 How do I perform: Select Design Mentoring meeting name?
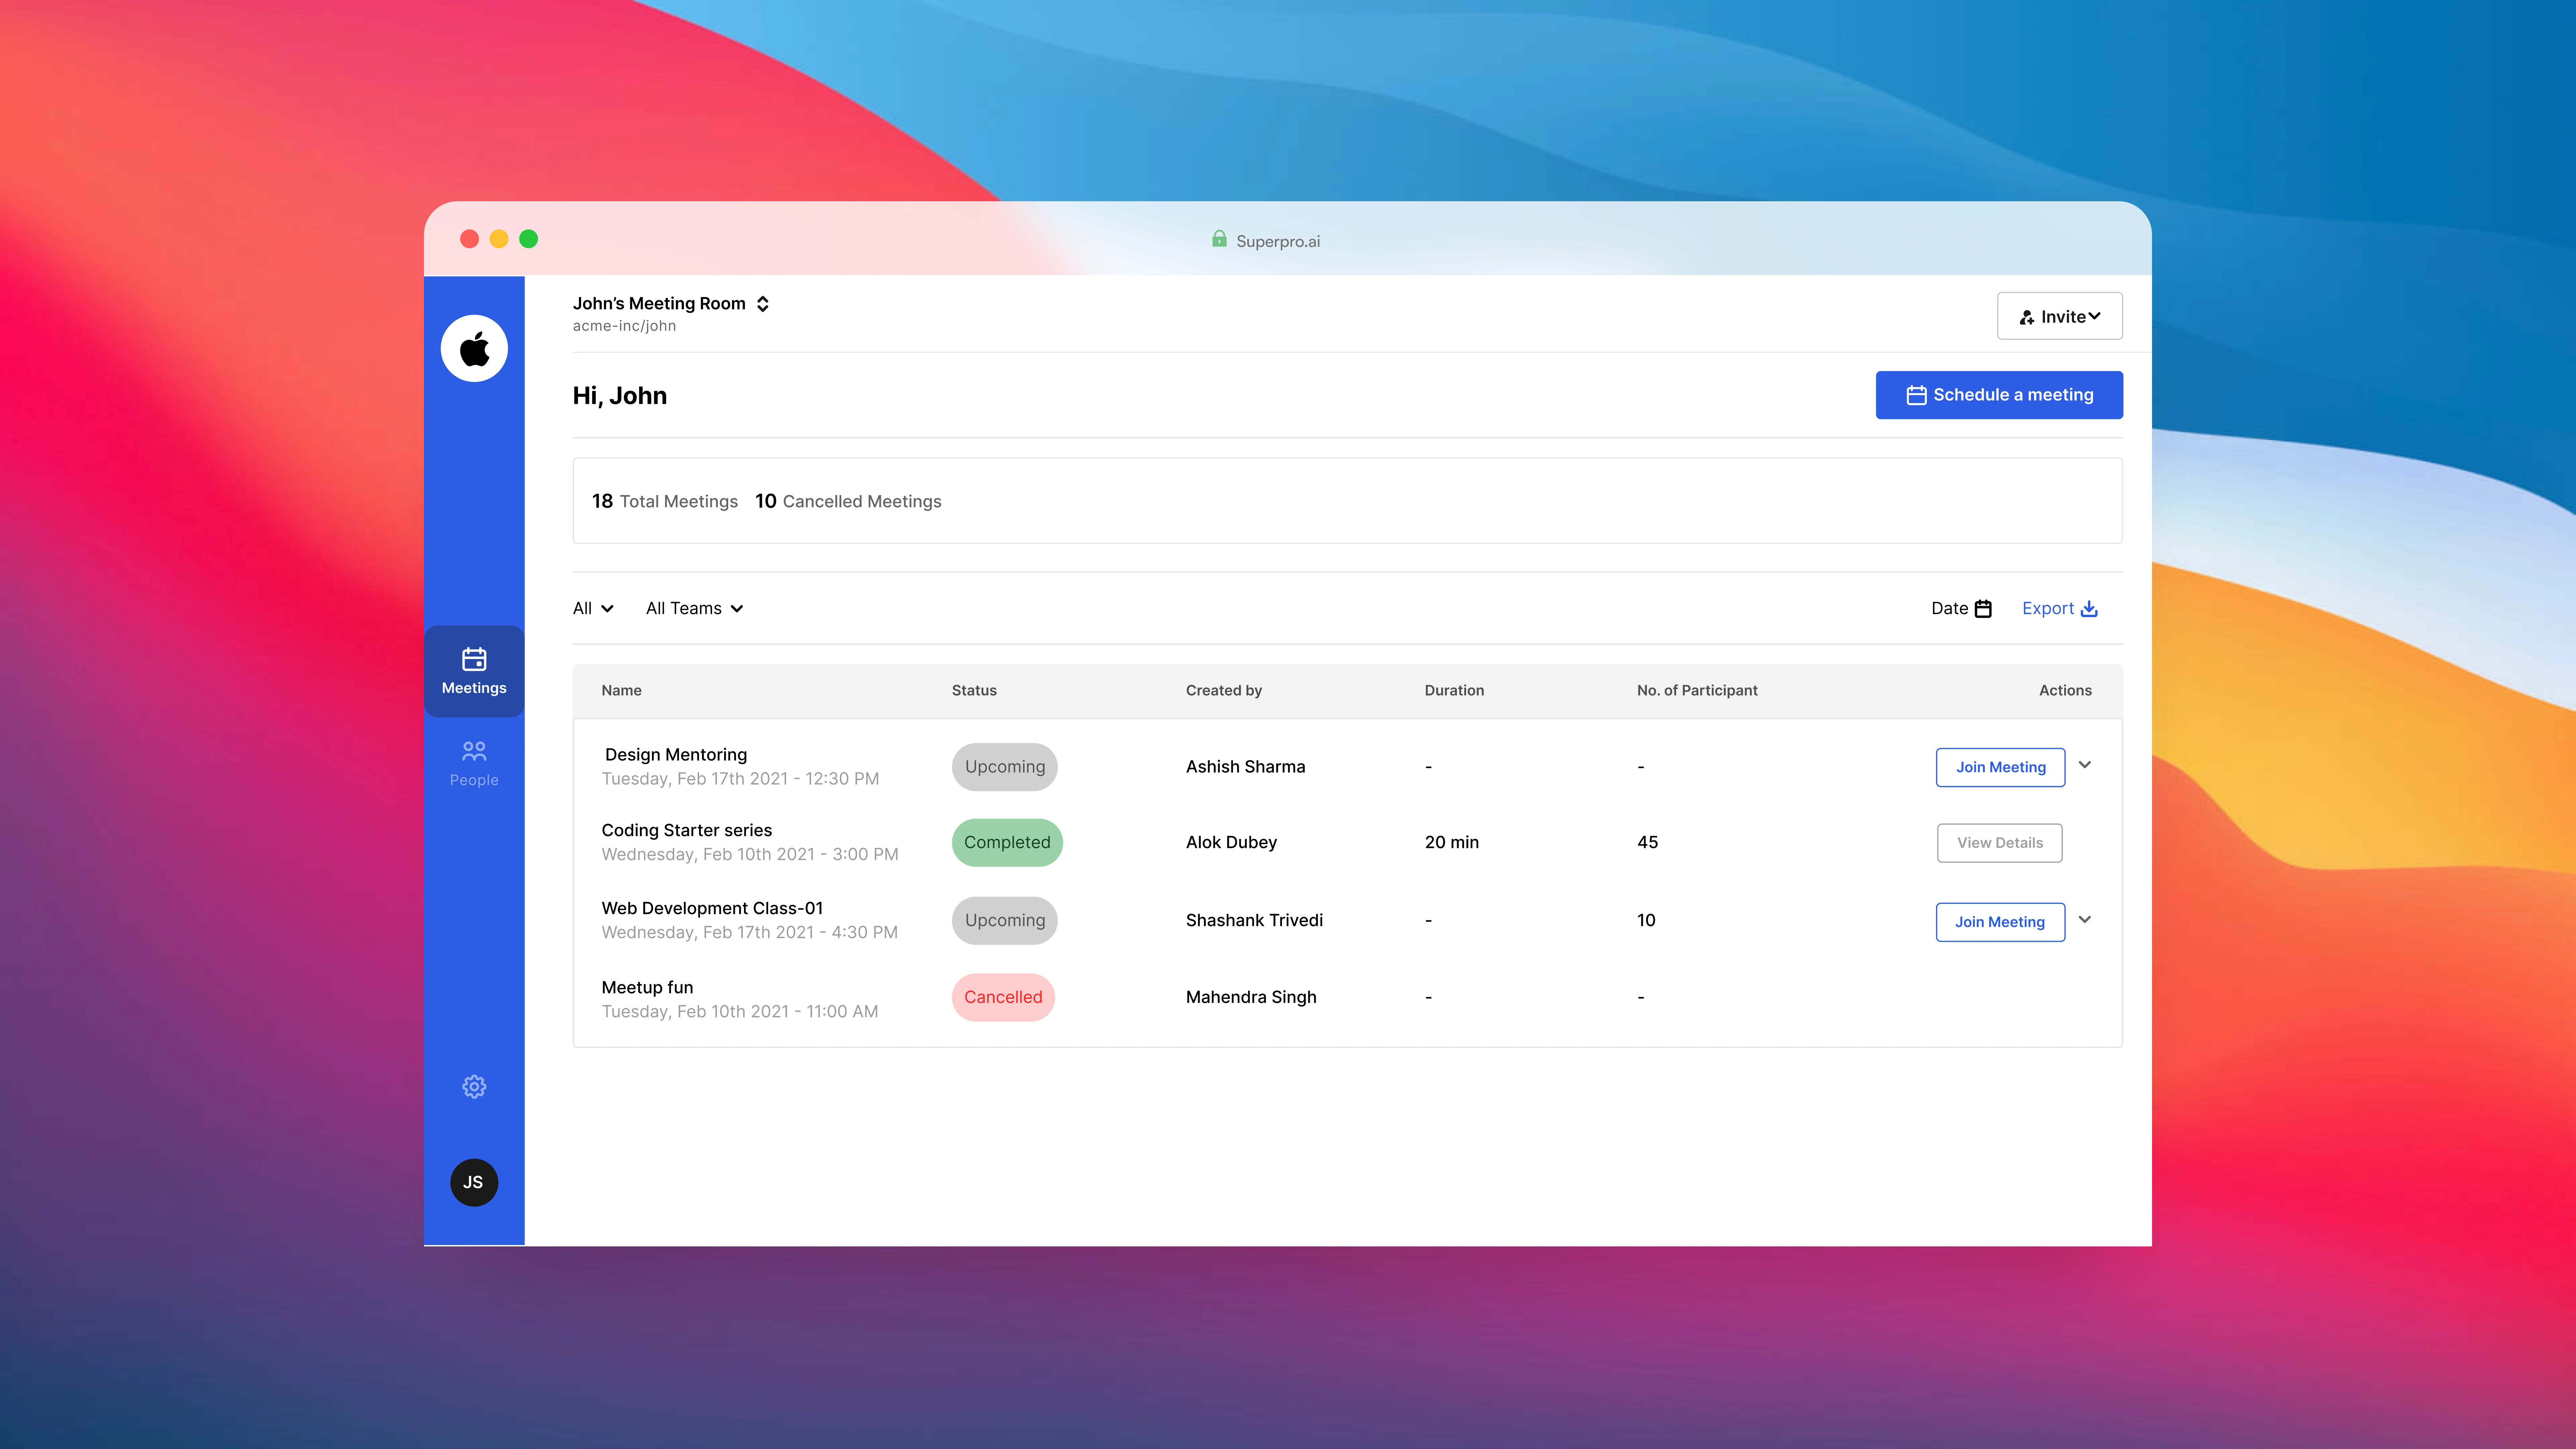coord(676,755)
